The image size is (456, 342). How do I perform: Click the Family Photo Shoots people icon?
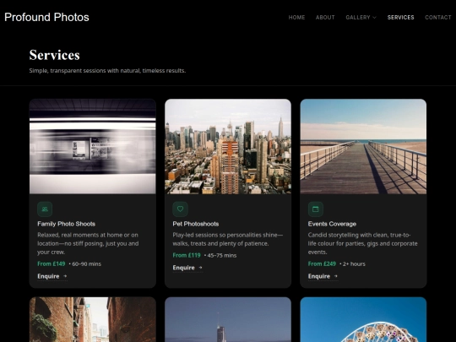(x=45, y=209)
